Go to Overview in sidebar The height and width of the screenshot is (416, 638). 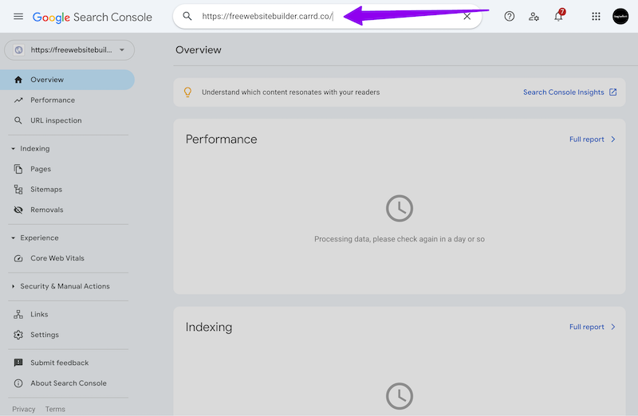[67, 80]
